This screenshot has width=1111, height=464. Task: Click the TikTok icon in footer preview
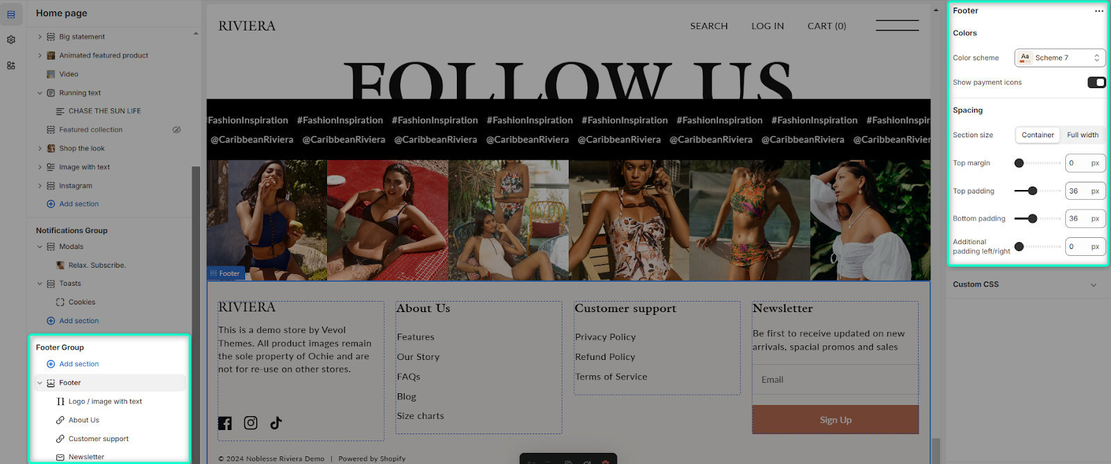coord(276,423)
